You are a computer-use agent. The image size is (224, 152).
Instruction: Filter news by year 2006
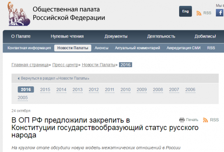point(190,90)
